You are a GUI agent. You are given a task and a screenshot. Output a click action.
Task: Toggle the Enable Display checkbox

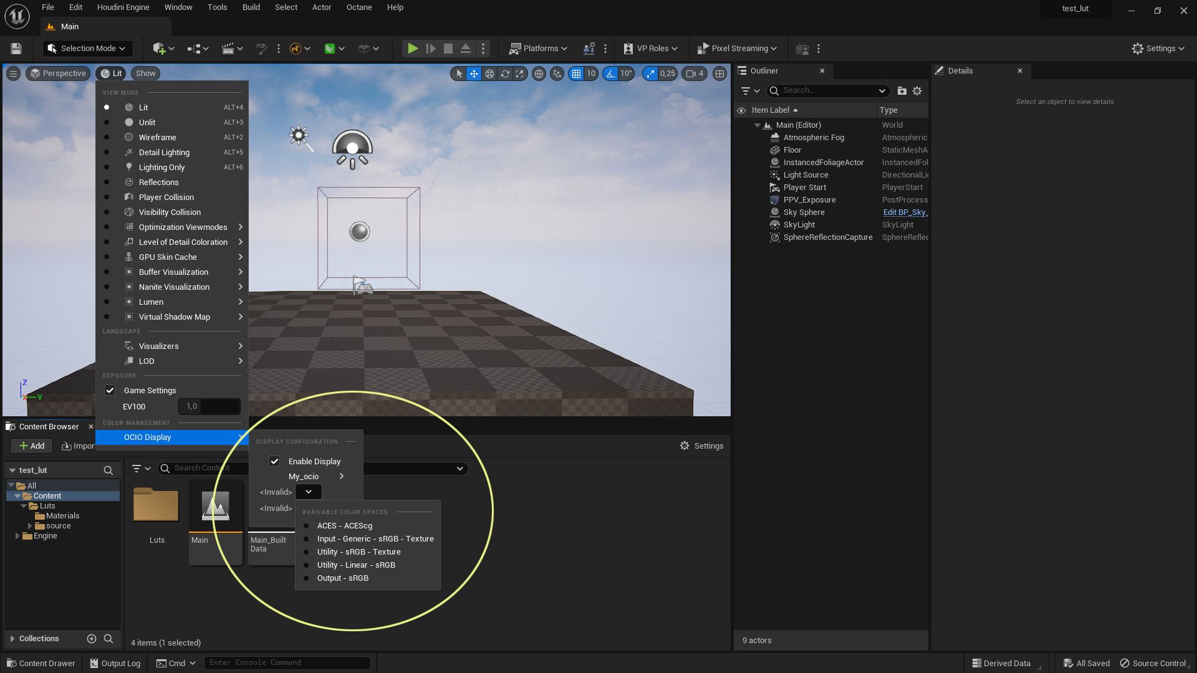(274, 462)
